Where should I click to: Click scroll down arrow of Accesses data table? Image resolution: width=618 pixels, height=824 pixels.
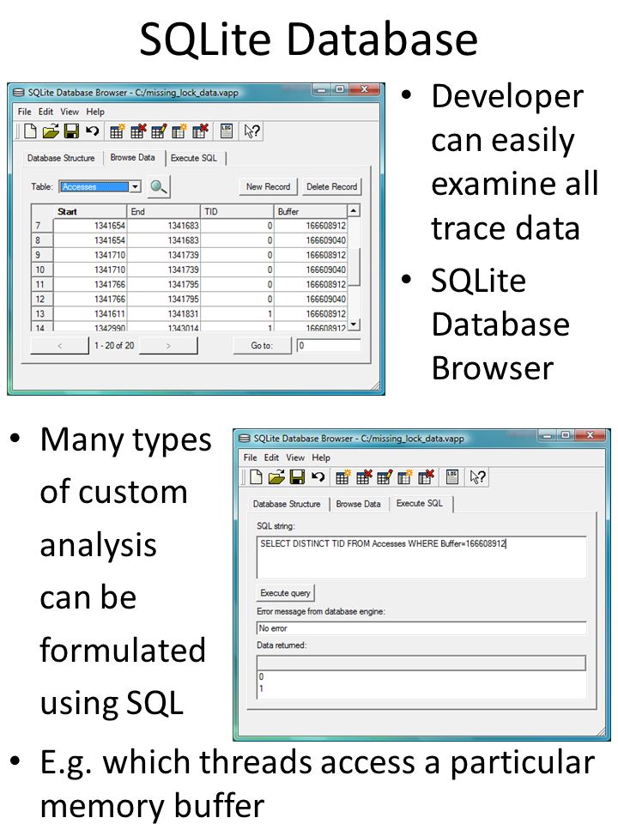click(354, 324)
